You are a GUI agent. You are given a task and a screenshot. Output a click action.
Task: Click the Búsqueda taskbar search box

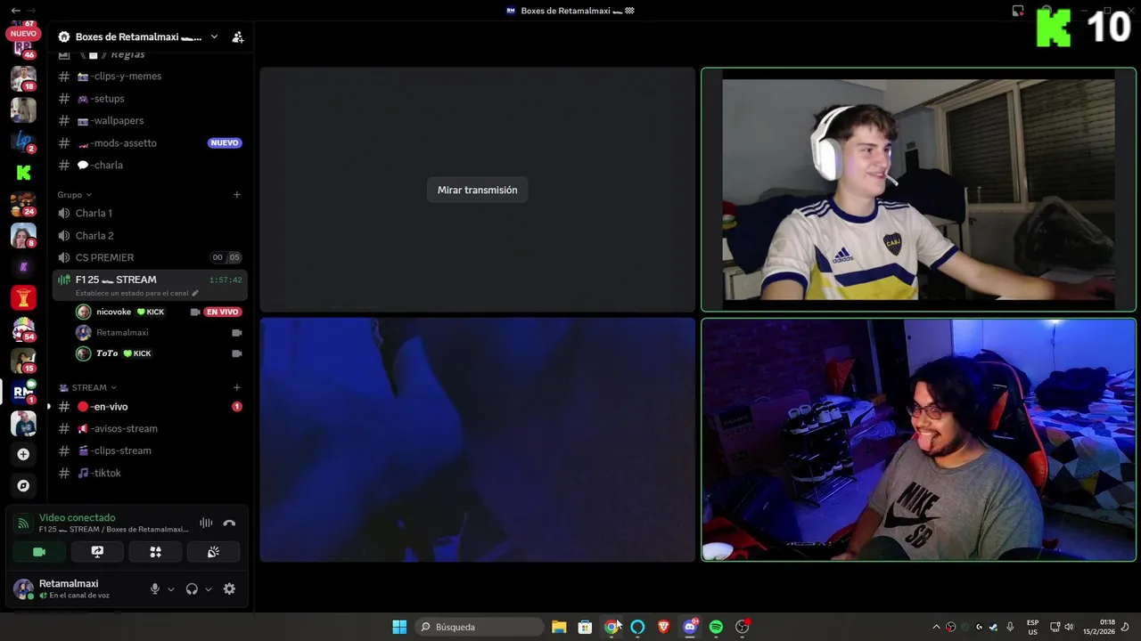click(480, 628)
